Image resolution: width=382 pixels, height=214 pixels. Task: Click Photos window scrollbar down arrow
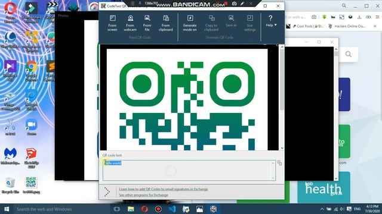point(336,178)
